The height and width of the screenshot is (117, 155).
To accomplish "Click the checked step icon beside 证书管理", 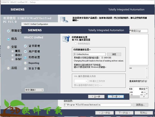I will 25,46.
